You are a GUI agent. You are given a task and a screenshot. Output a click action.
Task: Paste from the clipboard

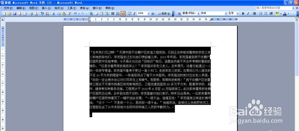64,13
